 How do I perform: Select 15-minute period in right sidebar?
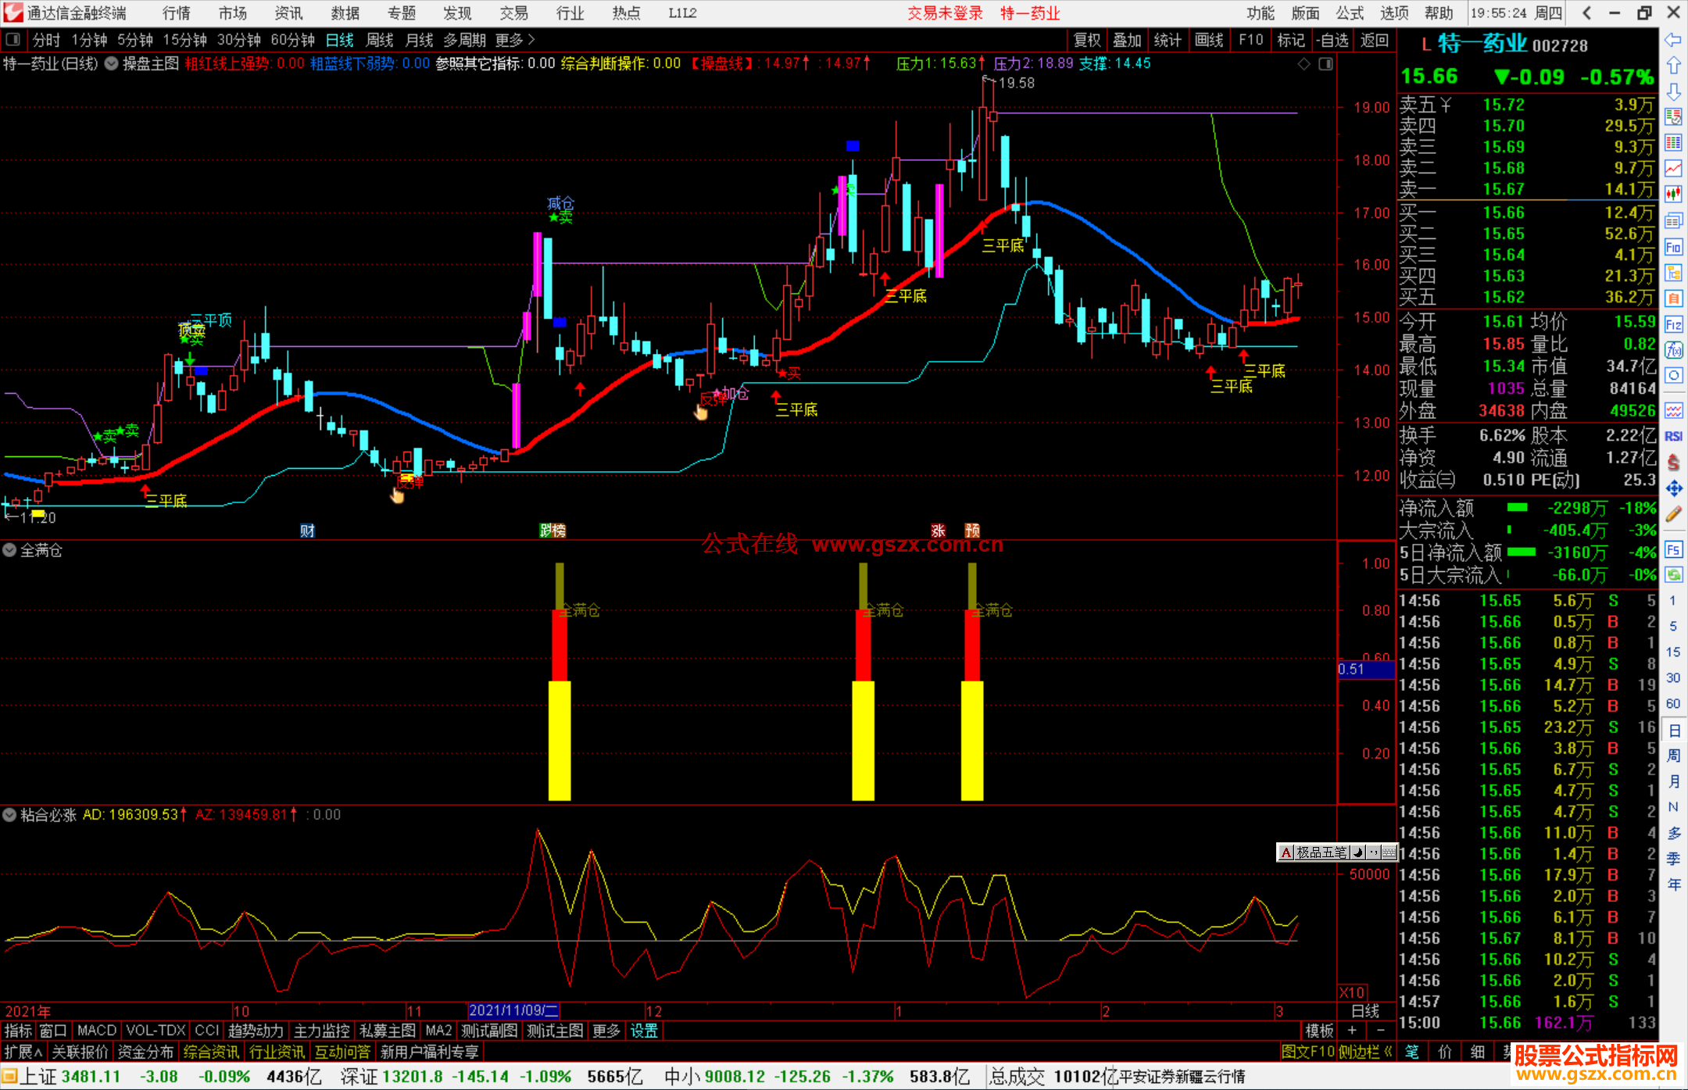(1672, 652)
